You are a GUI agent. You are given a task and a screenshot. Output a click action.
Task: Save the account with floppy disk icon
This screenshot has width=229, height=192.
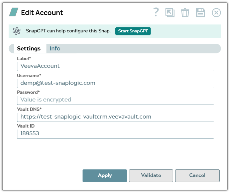pos(201,13)
